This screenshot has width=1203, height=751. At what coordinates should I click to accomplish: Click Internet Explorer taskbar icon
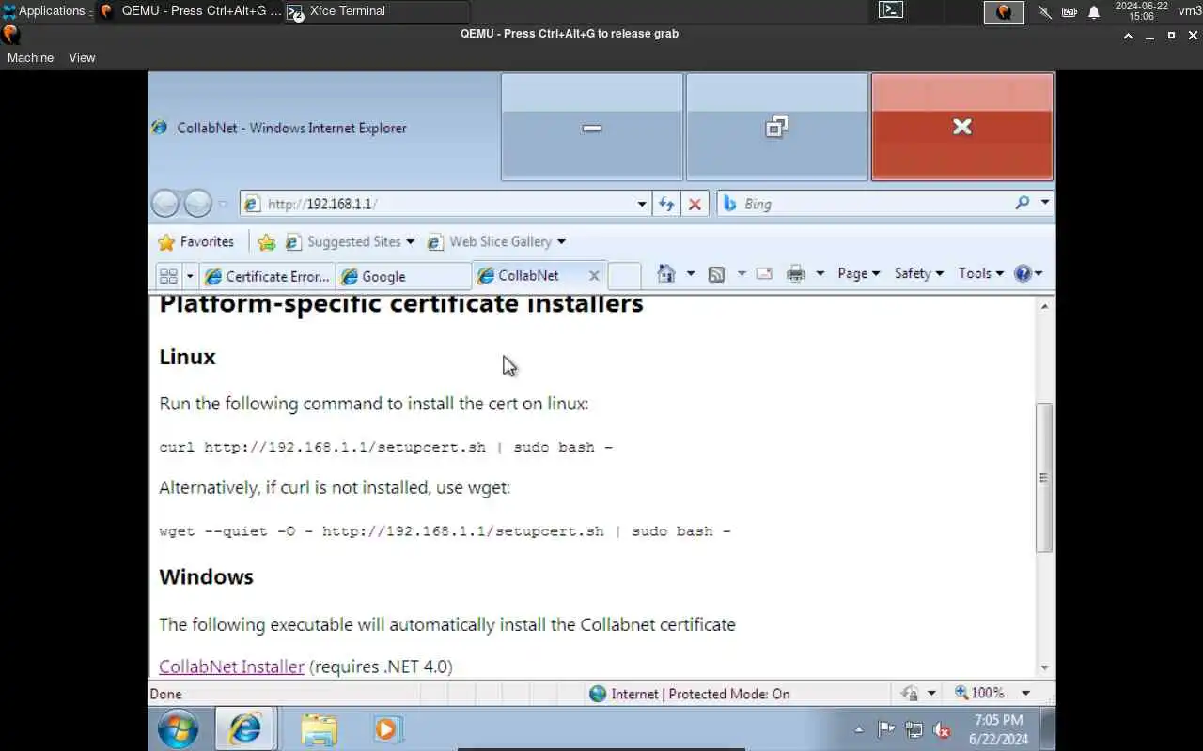[x=244, y=728]
